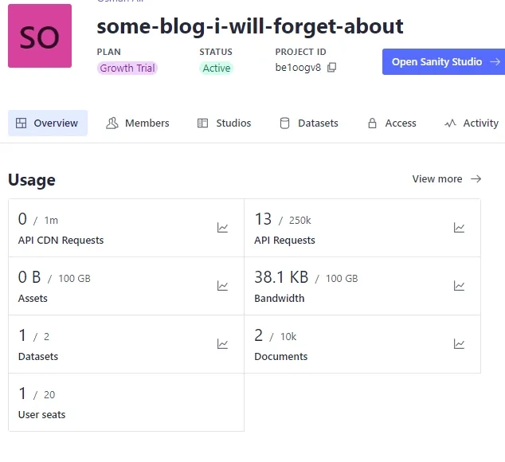View chart icon for Datasets usage
This screenshot has height=462, width=505.
coord(222,344)
